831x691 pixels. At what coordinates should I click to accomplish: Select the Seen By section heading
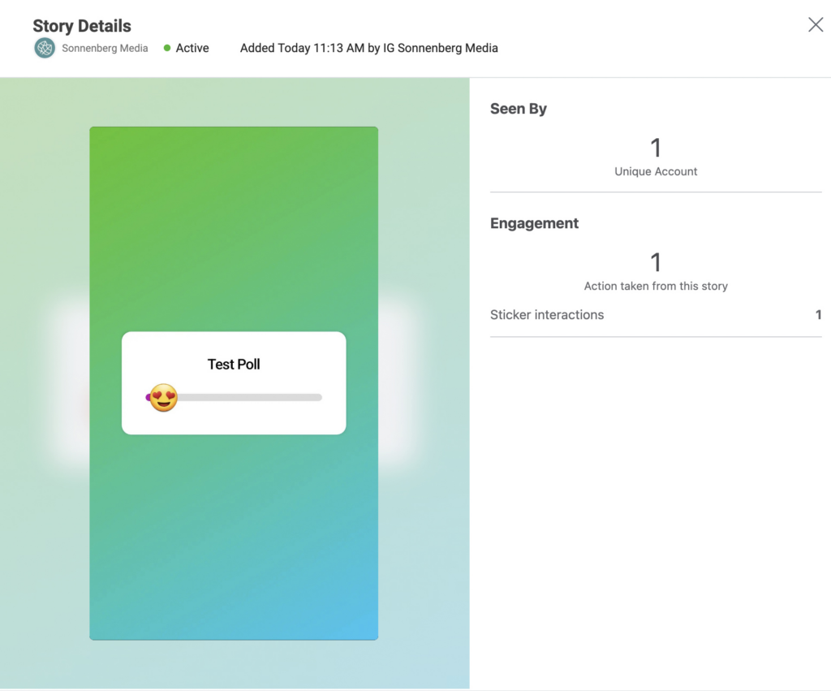pos(519,108)
